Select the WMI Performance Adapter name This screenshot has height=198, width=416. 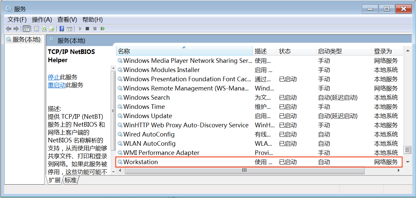click(x=161, y=153)
